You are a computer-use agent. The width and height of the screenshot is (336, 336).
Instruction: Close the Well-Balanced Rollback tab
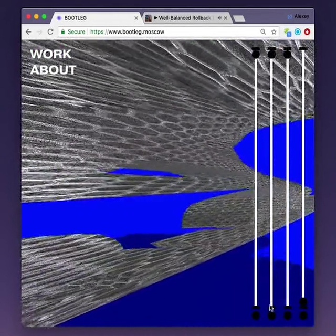point(226,18)
